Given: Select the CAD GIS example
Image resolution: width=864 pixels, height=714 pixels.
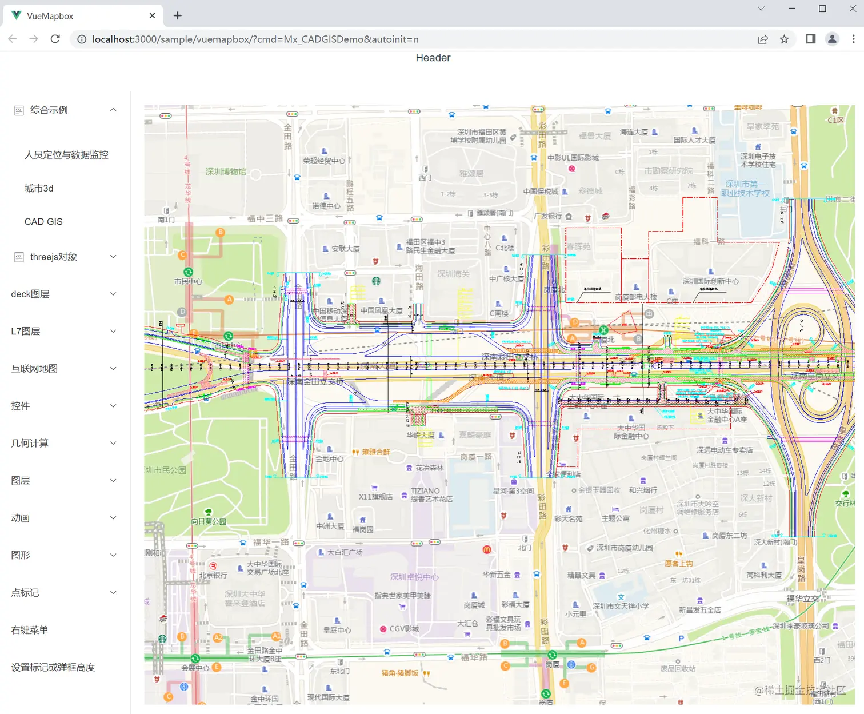Looking at the screenshot, I should [43, 222].
